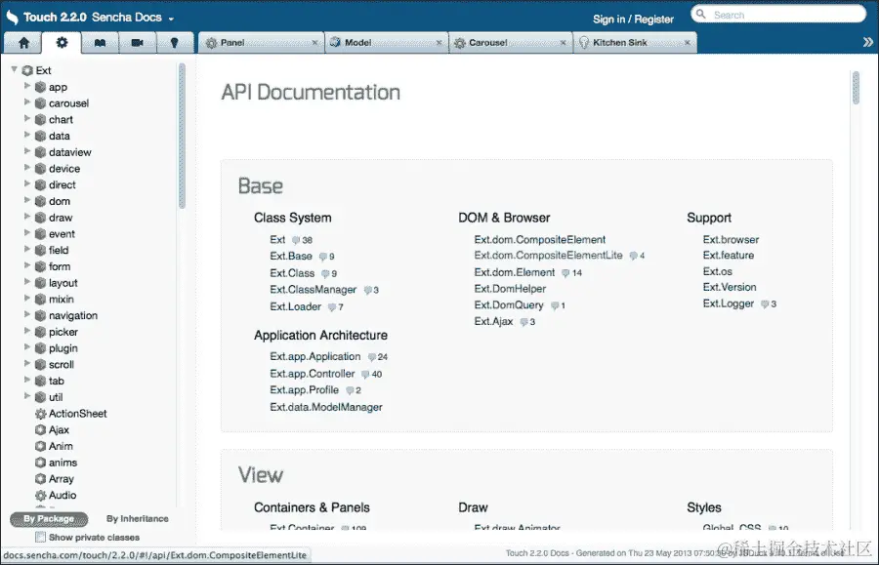The height and width of the screenshot is (565, 879).
Task: Click comment bubble next to Ext.Base
Action: pos(323,257)
